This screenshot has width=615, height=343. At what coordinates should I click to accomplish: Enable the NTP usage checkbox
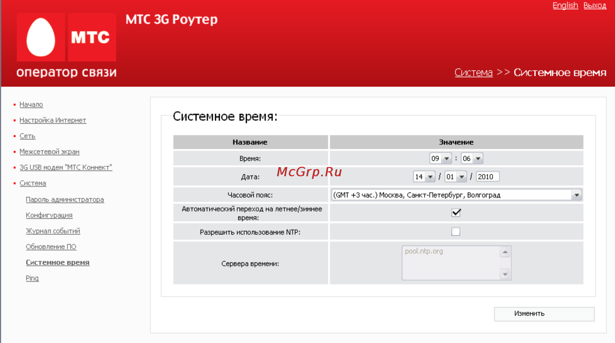coord(456,232)
